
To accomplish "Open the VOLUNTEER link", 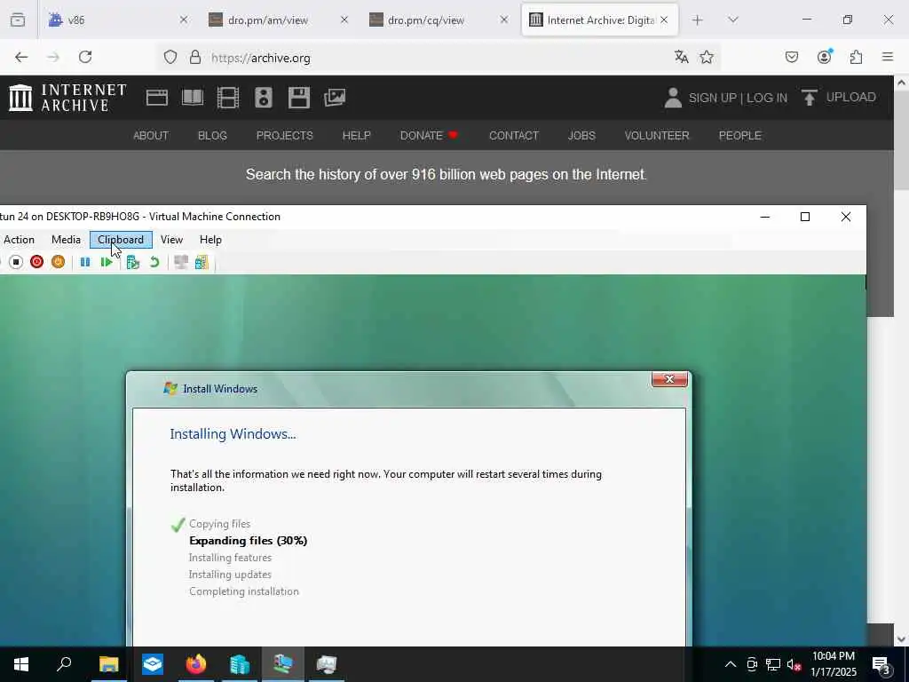I will (x=657, y=136).
